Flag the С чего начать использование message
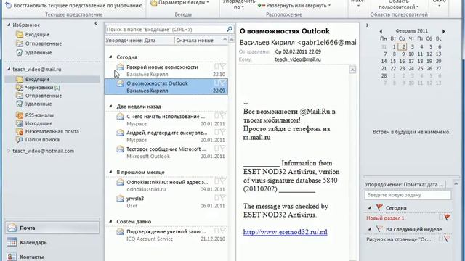Viewport: 465px width, 261px height. click(x=223, y=116)
